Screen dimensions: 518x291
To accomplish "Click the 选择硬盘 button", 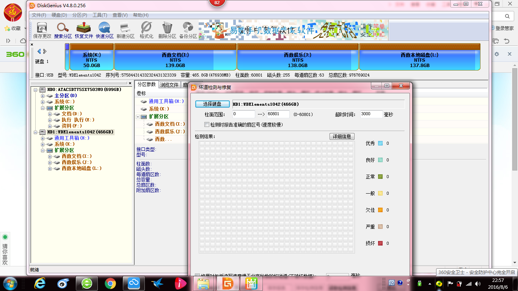I will (x=212, y=104).
